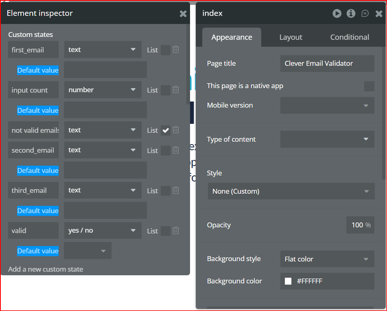Delete the third_email custom state
Screen dimensions: 387x311
pos(176,190)
